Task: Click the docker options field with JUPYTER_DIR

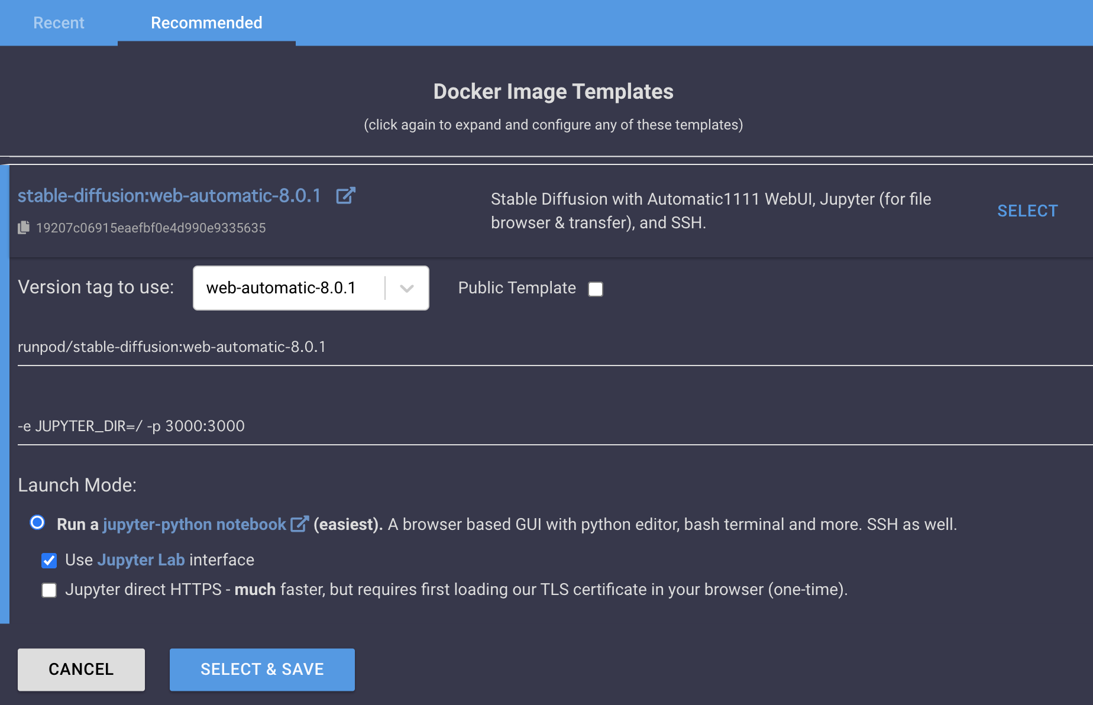Action: pyautogui.click(x=555, y=426)
